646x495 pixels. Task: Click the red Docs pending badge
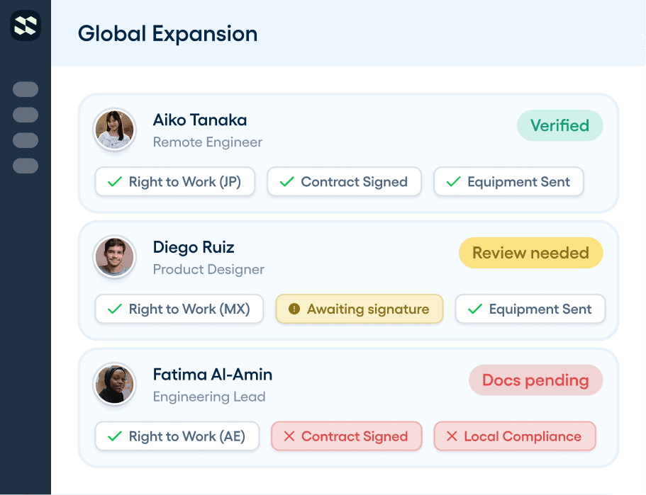click(535, 380)
